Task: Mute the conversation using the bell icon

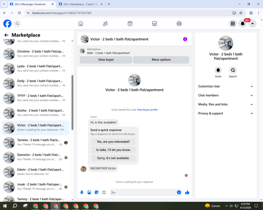Action: 218,70
